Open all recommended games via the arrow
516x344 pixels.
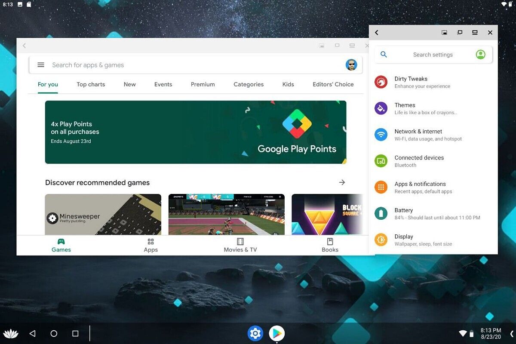pyautogui.click(x=342, y=182)
